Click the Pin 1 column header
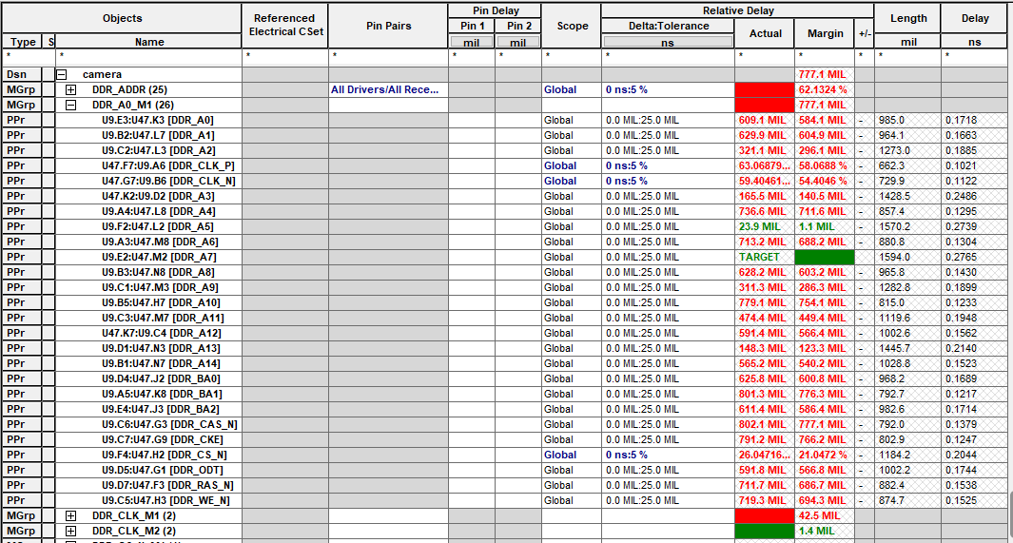The height and width of the screenshot is (543, 1013). [472, 26]
